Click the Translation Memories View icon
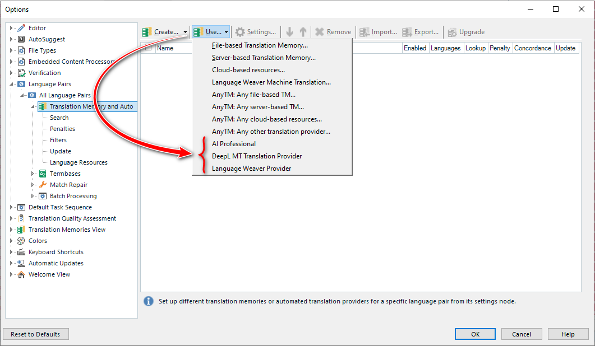Image resolution: width=595 pixels, height=346 pixels. 22,230
